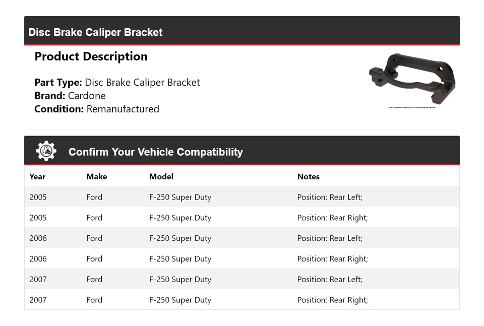This screenshot has height=326, width=484.
Task: Select the 2005 Rear Left position note
Action: tap(329, 197)
